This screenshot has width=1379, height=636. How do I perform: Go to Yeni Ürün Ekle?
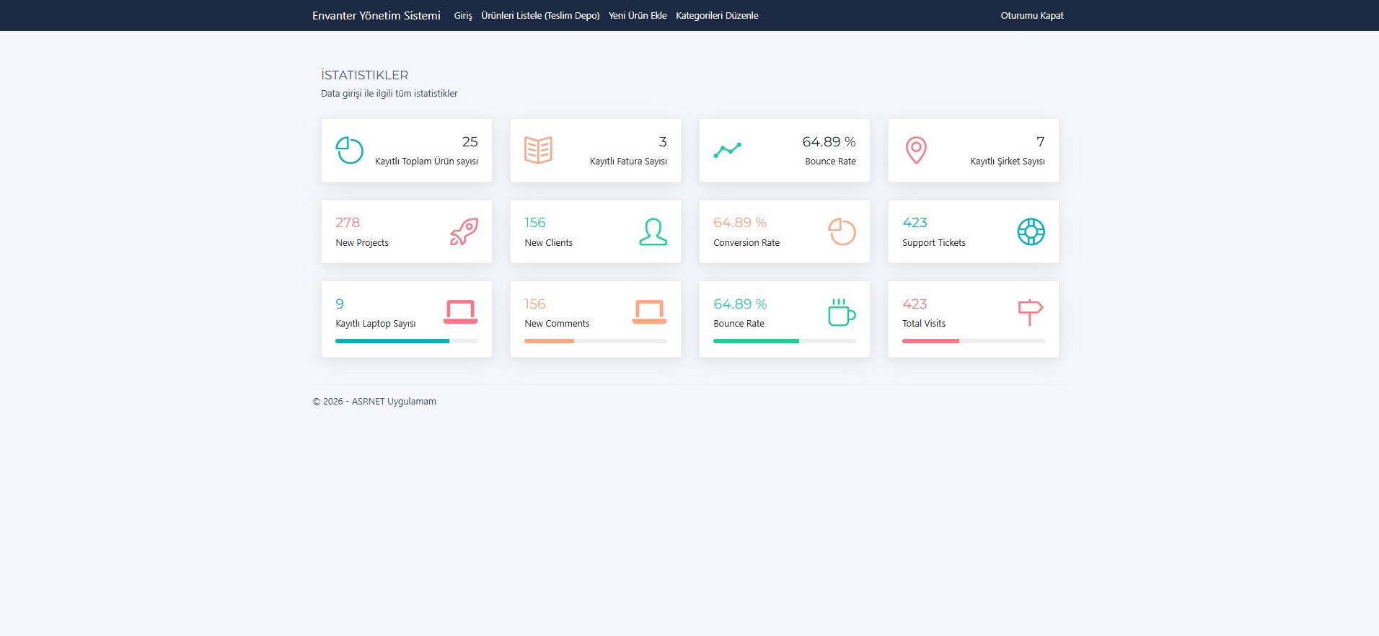point(638,15)
